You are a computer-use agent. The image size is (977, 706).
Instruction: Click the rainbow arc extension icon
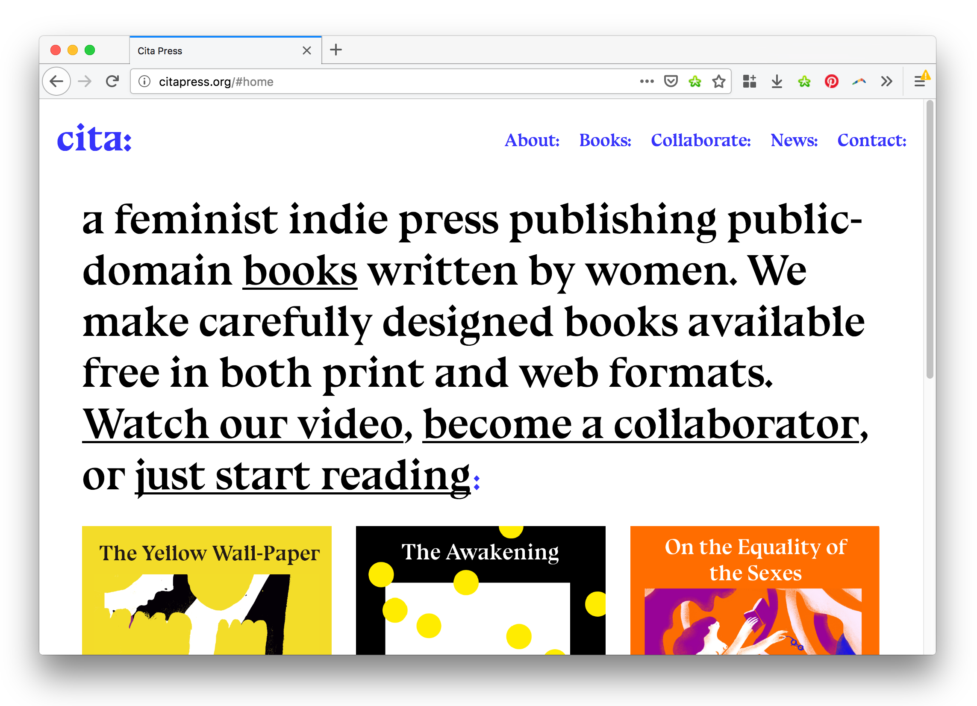[859, 81]
